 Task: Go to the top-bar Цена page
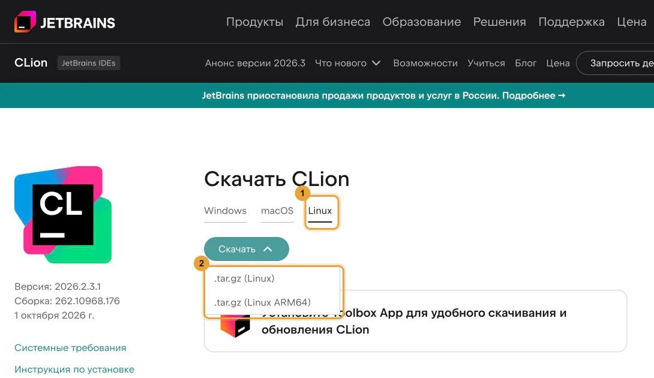click(x=632, y=22)
